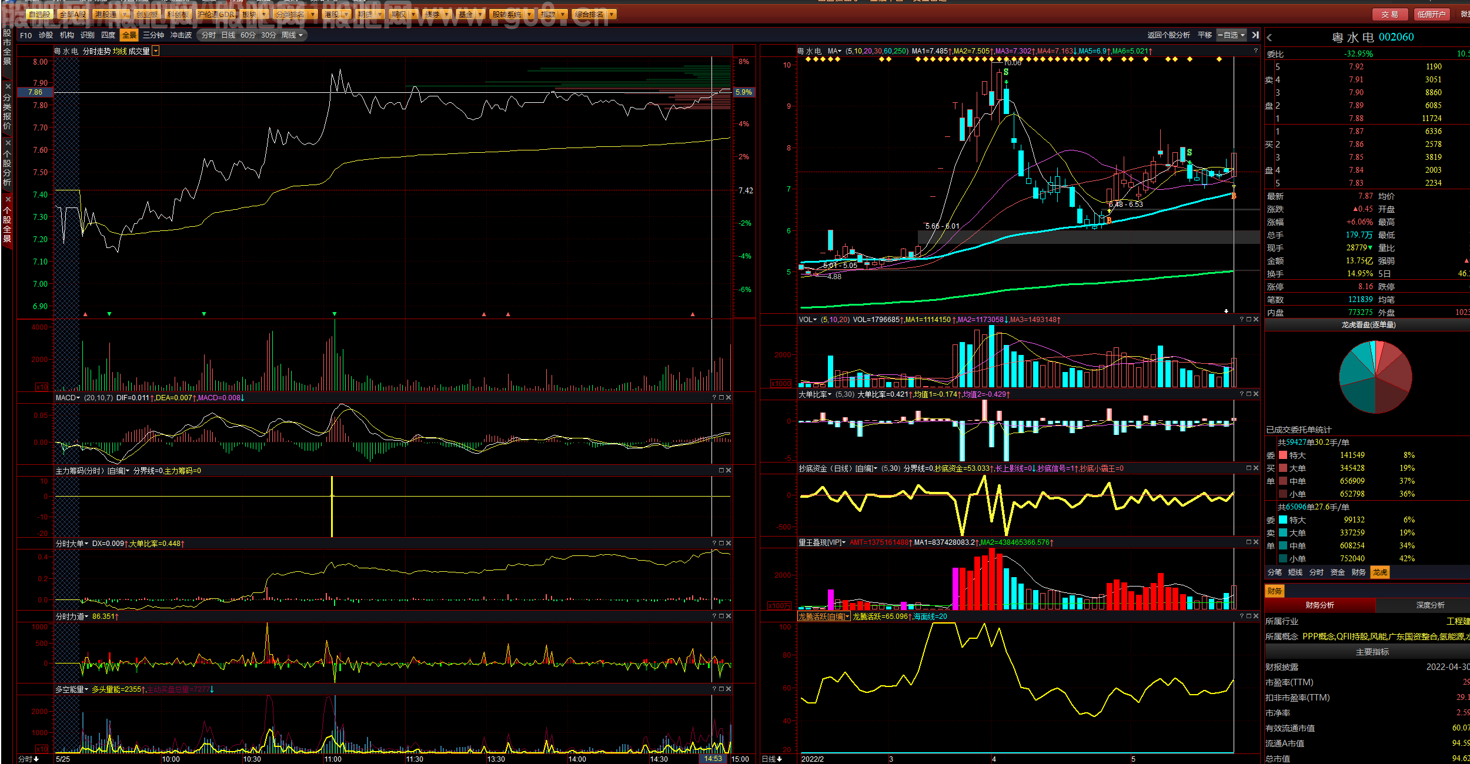Viewport: 1470px width, 764px height.
Task: Close the 抄底资金 indicator panel
Action: click(x=1256, y=468)
